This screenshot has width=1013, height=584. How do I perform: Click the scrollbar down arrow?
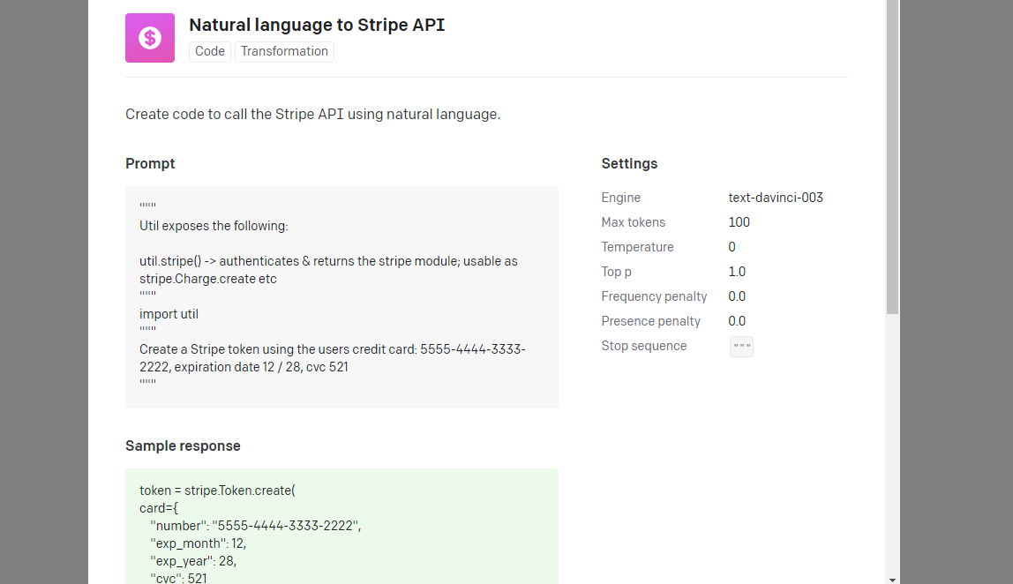[x=892, y=580]
